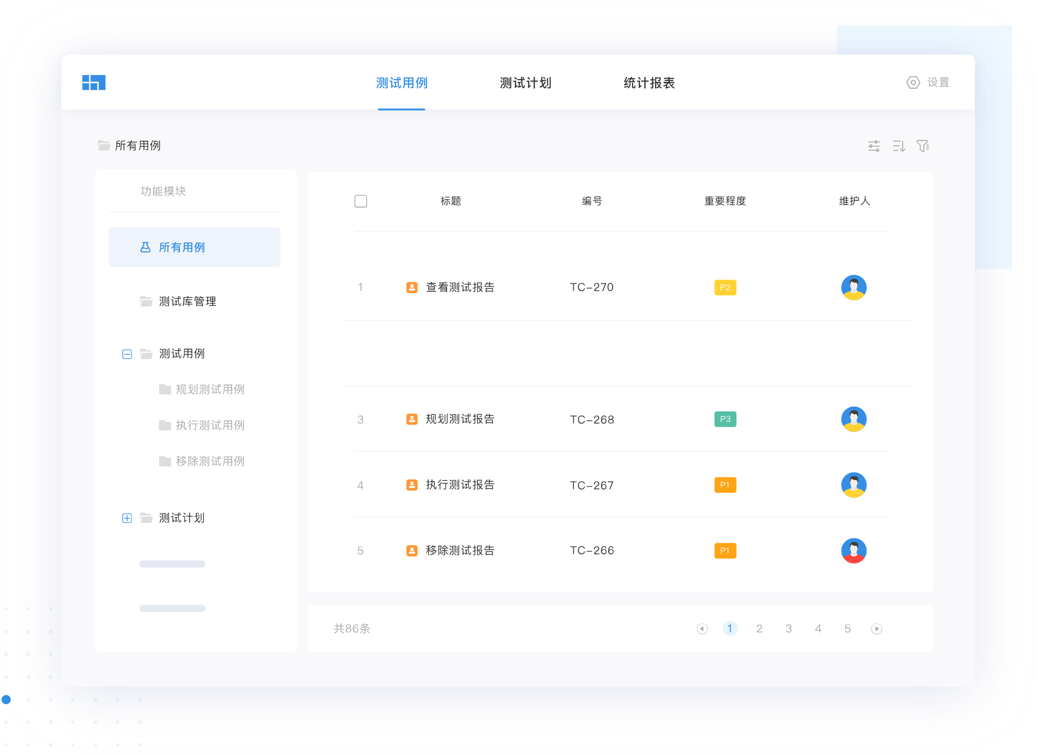Click the 重要程度 column header
The height and width of the screenshot is (754, 1037).
click(725, 201)
